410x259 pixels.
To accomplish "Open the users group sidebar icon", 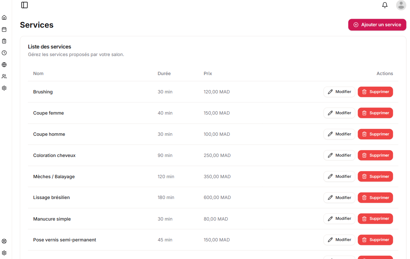I will [x=4, y=77].
